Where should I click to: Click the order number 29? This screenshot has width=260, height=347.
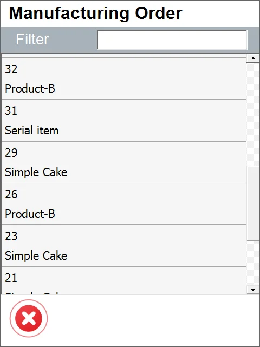[11, 152]
